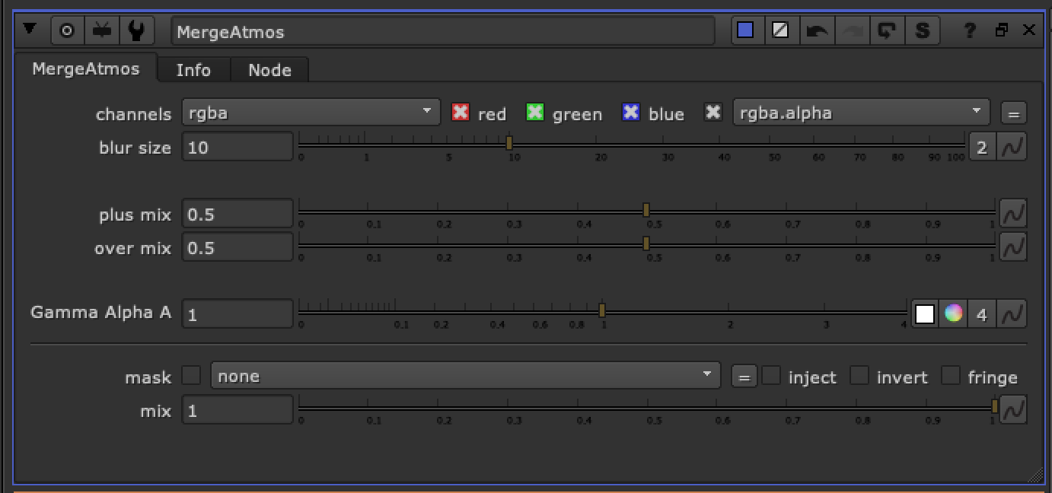The height and width of the screenshot is (493, 1052).
Task: Switch to the Node tab
Action: [269, 70]
